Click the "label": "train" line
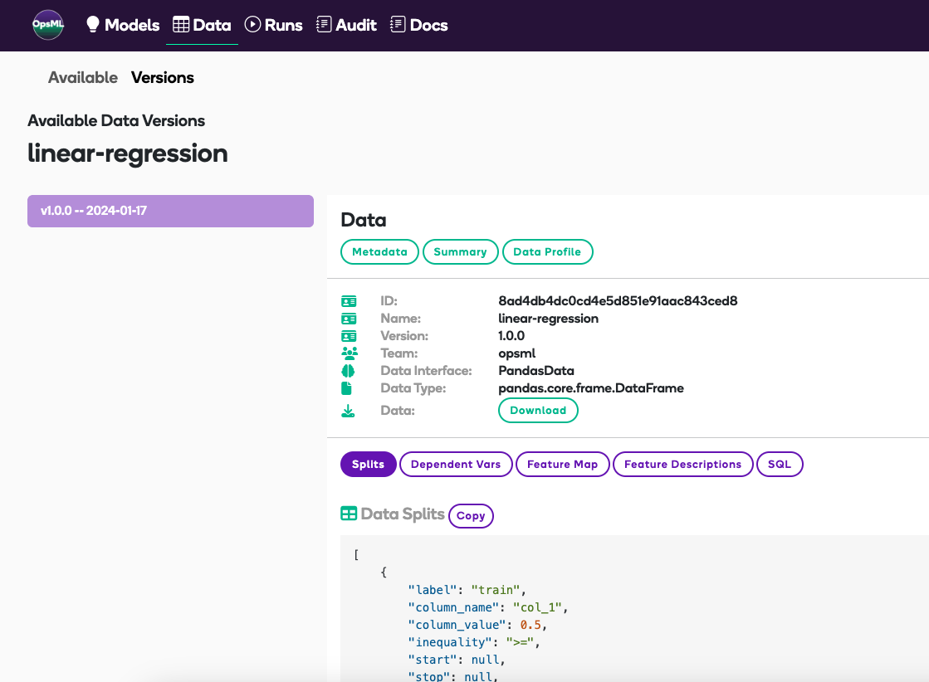 tap(467, 590)
